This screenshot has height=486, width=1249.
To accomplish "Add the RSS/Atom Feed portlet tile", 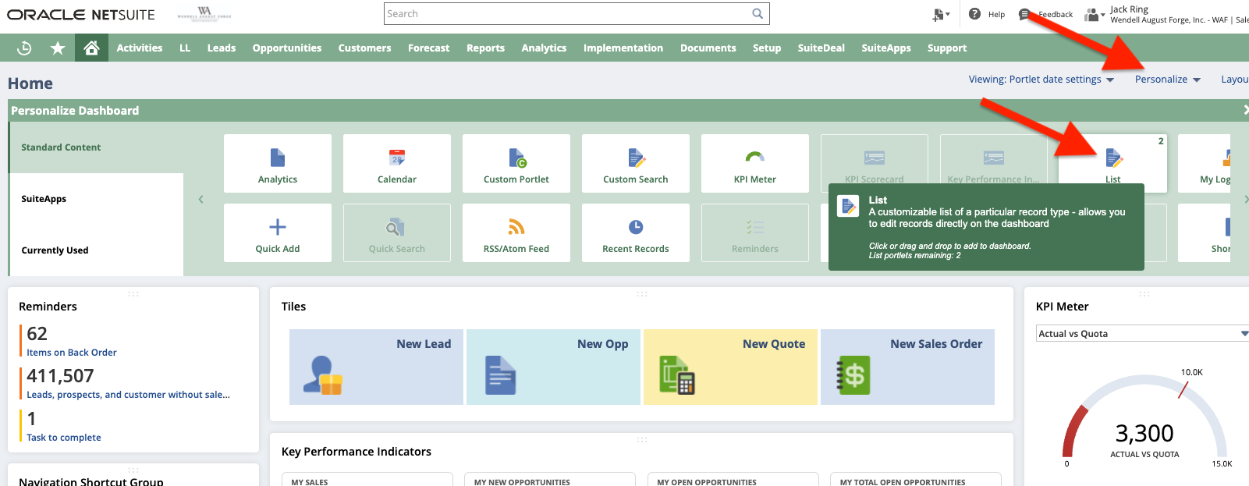I will [516, 232].
